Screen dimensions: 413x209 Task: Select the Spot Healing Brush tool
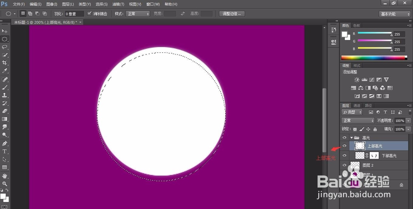click(5, 79)
